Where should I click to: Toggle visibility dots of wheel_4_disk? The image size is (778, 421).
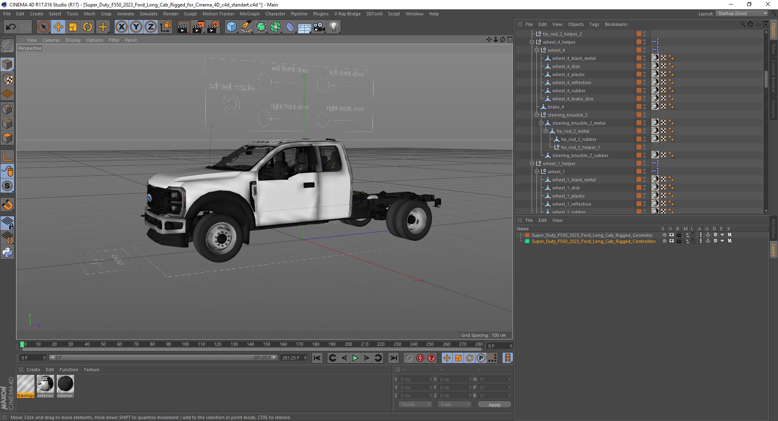[x=644, y=66]
